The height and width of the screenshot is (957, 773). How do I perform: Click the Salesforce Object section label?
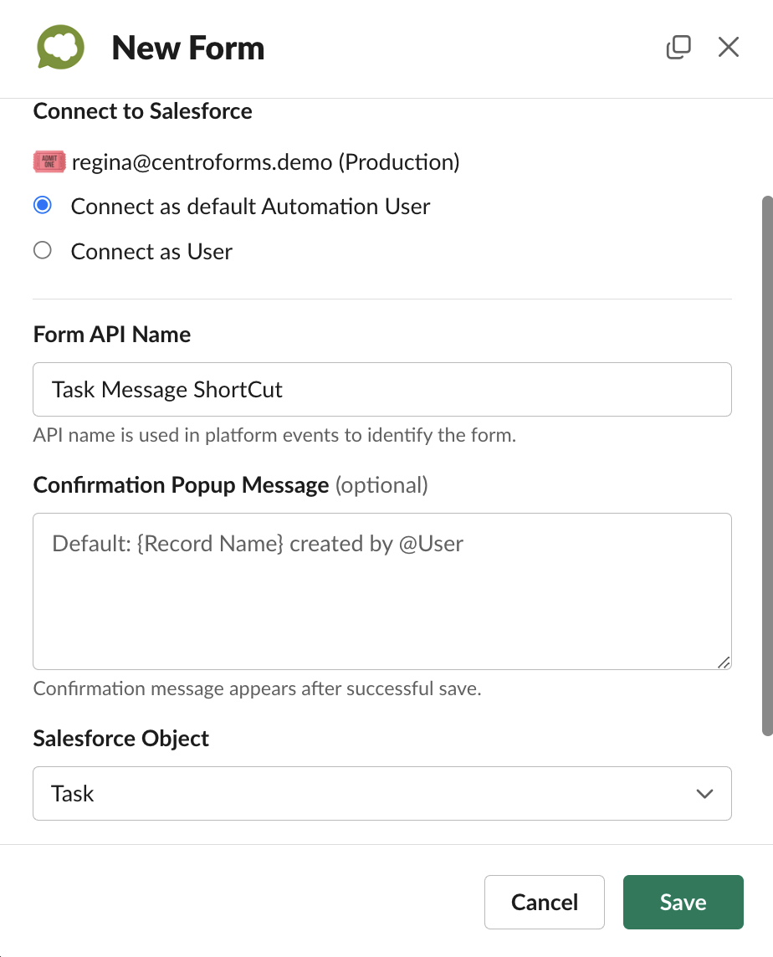[x=121, y=739]
